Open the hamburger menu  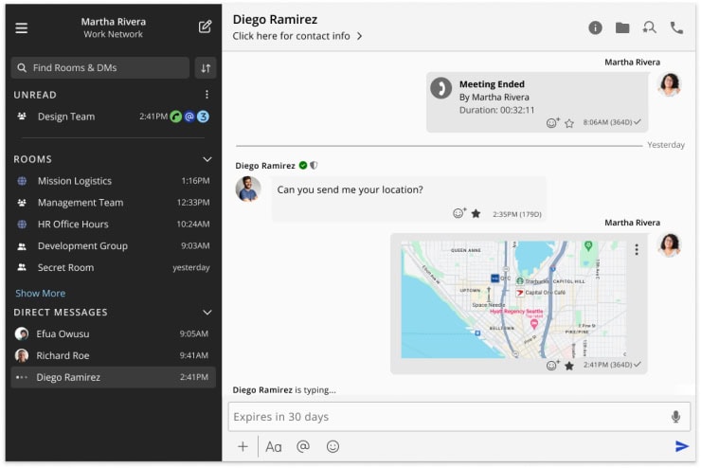click(22, 27)
